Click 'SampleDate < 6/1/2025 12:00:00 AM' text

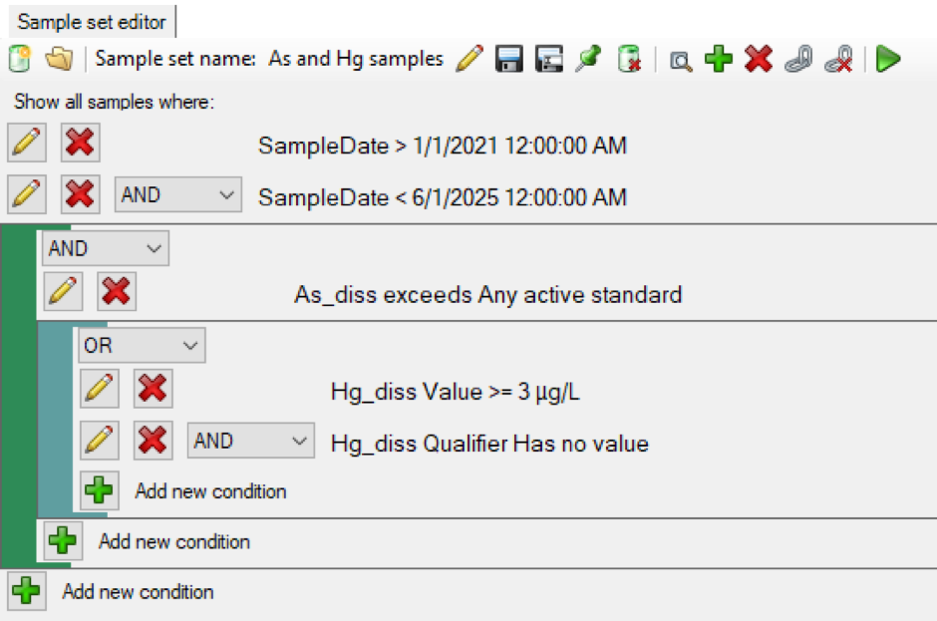(443, 197)
